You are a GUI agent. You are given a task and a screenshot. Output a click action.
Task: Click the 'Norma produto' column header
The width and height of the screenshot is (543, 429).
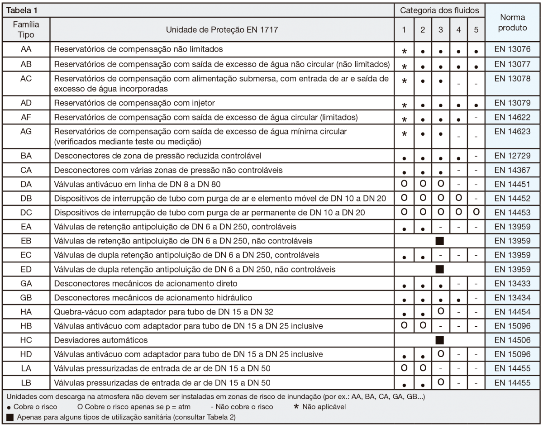pos(514,23)
